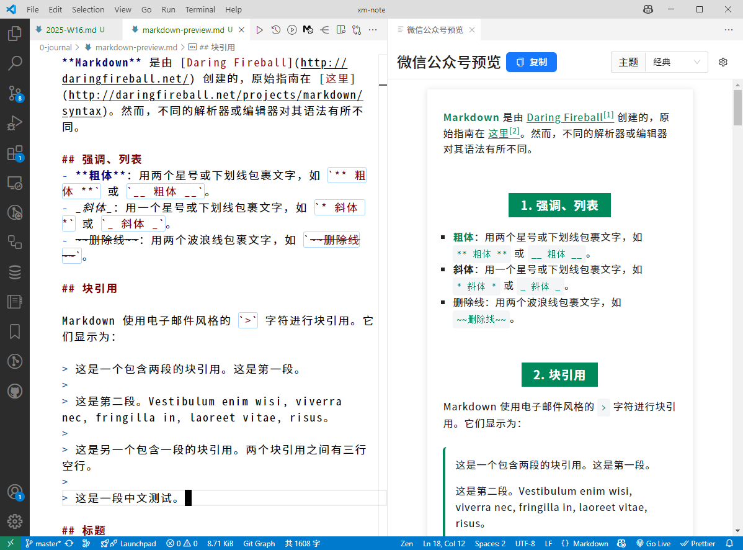
Task: Open the Accounts menu in activity bar
Action: coord(15,492)
